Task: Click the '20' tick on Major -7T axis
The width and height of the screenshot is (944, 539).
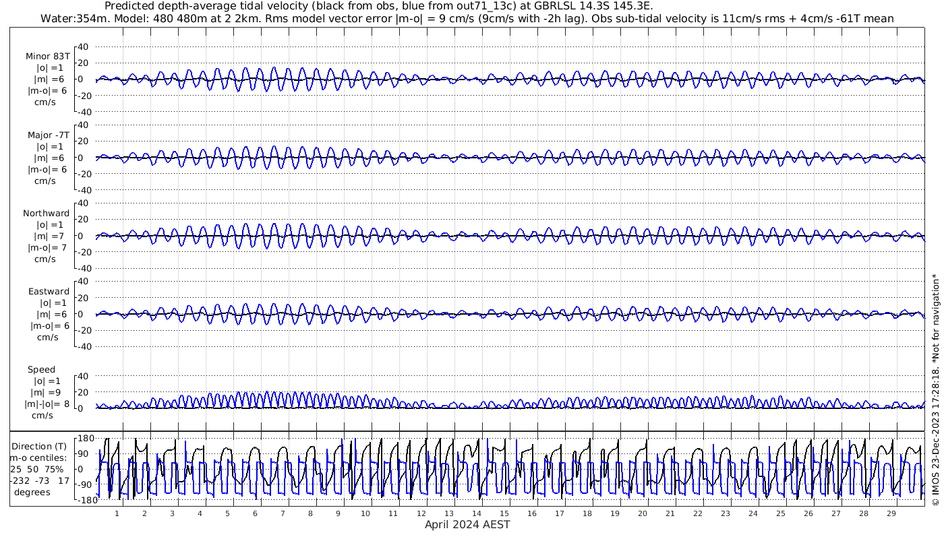Action: (84, 141)
